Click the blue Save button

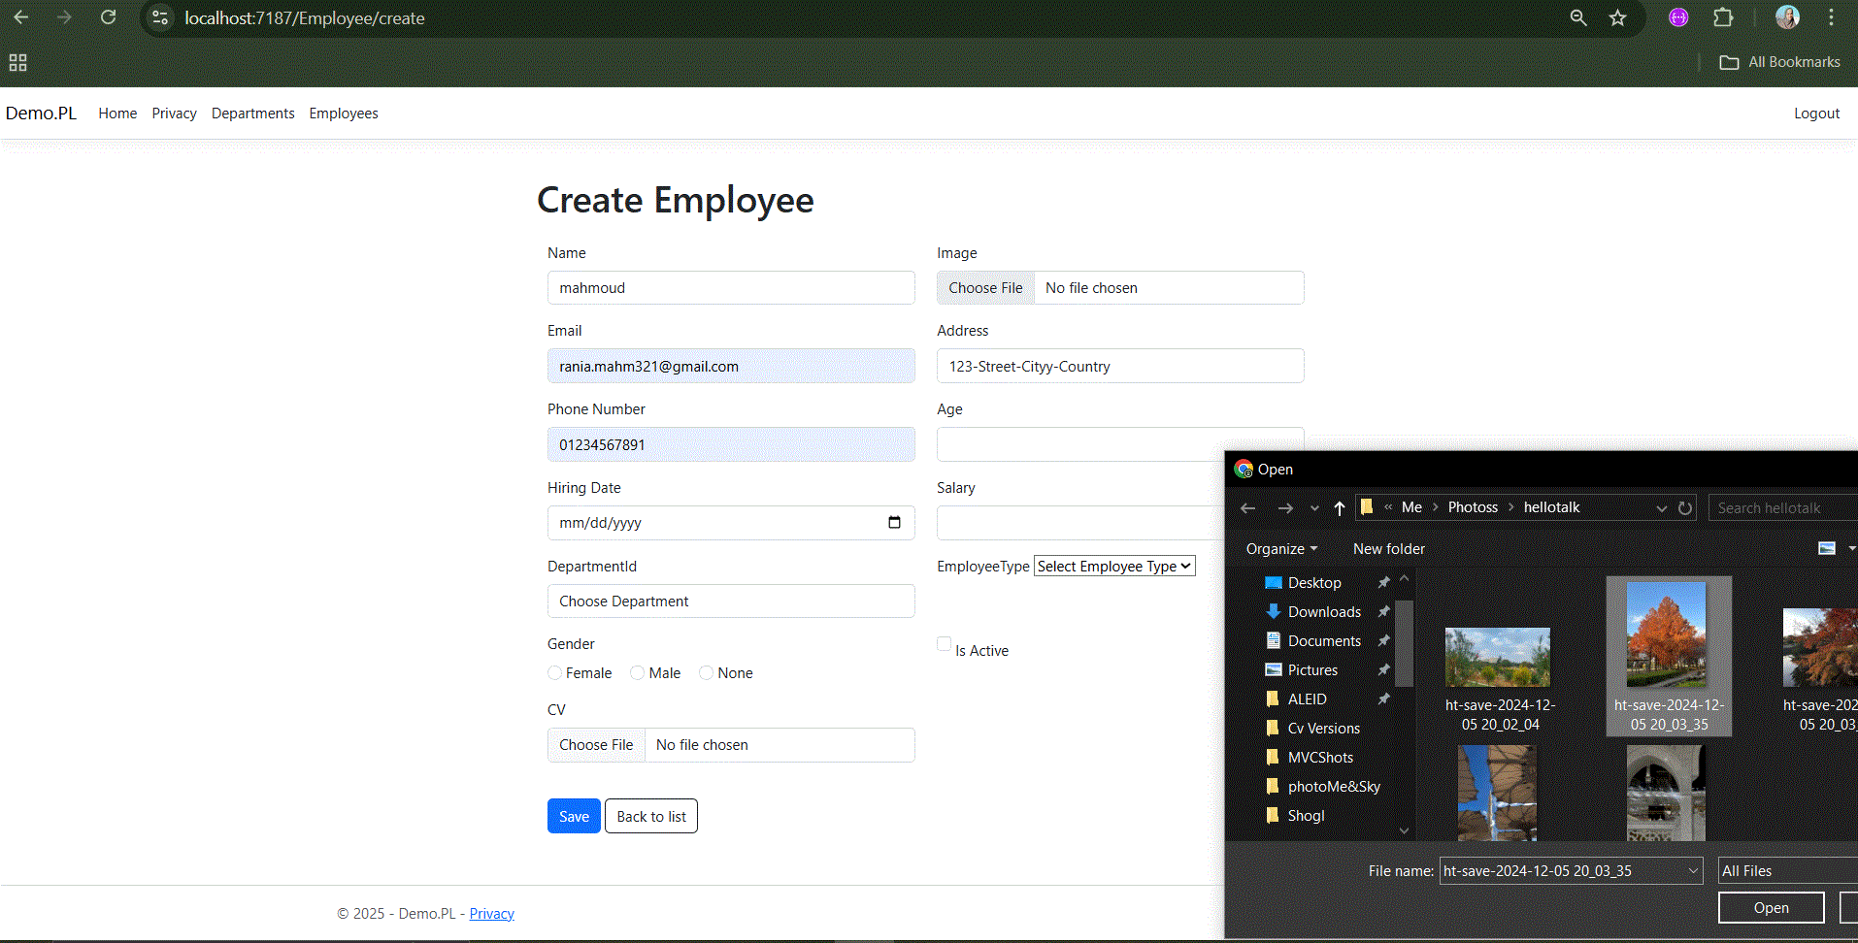coord(574,816)
